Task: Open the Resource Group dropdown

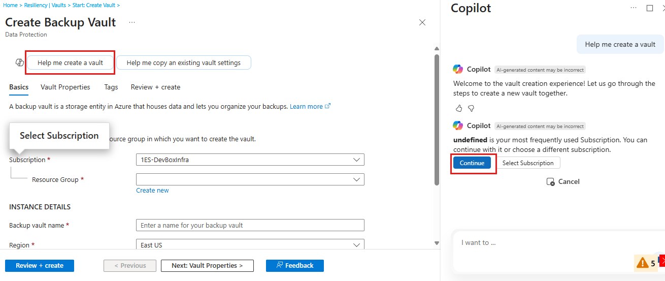Action: click(x=250, y=179)
